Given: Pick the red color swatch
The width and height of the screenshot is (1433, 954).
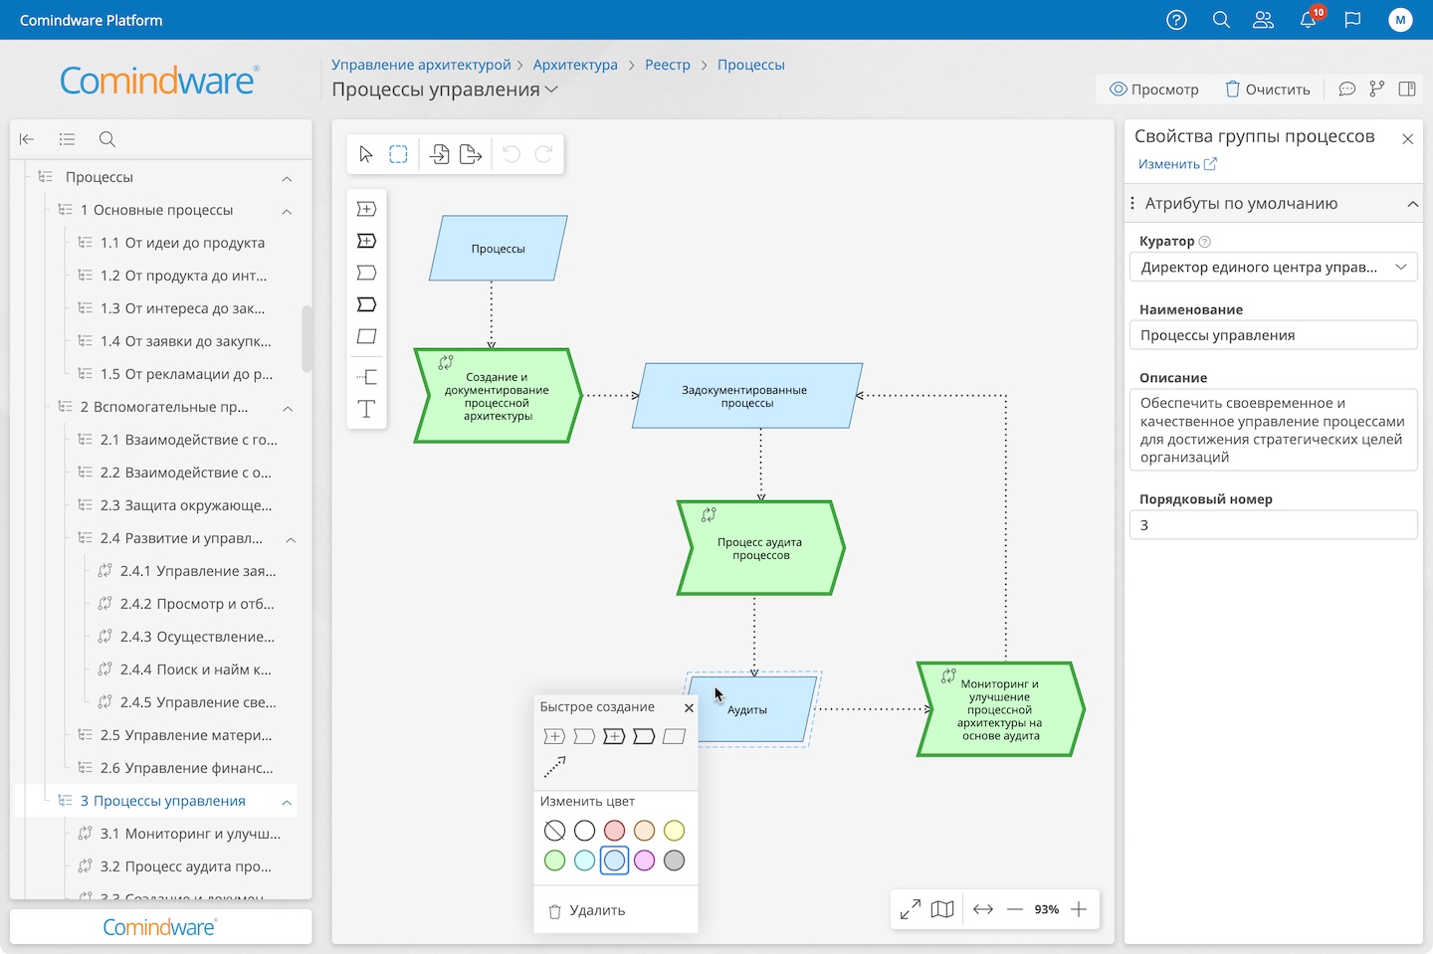Looking at the screenshot, I should click(615, 831).
